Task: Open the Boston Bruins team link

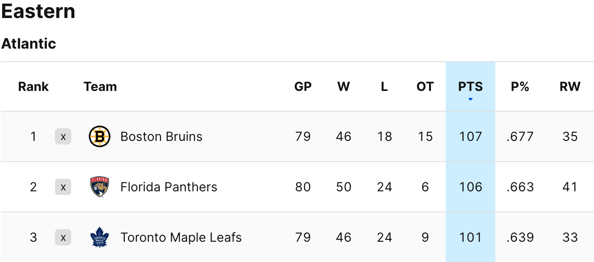Action: 161,136
